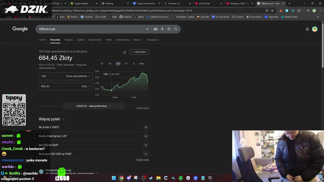Switch to Crypto Bubbles browser tab

click(x=84, y=4)
